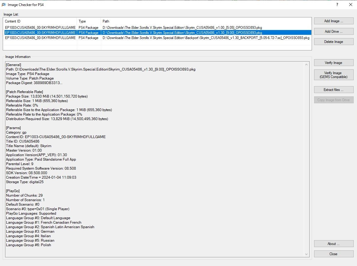Click the 'Language Group #4: Italian' line
Image resolution: width=357 pixels, height=266 pixels.
pyautogui.click(x=29, y=236)
